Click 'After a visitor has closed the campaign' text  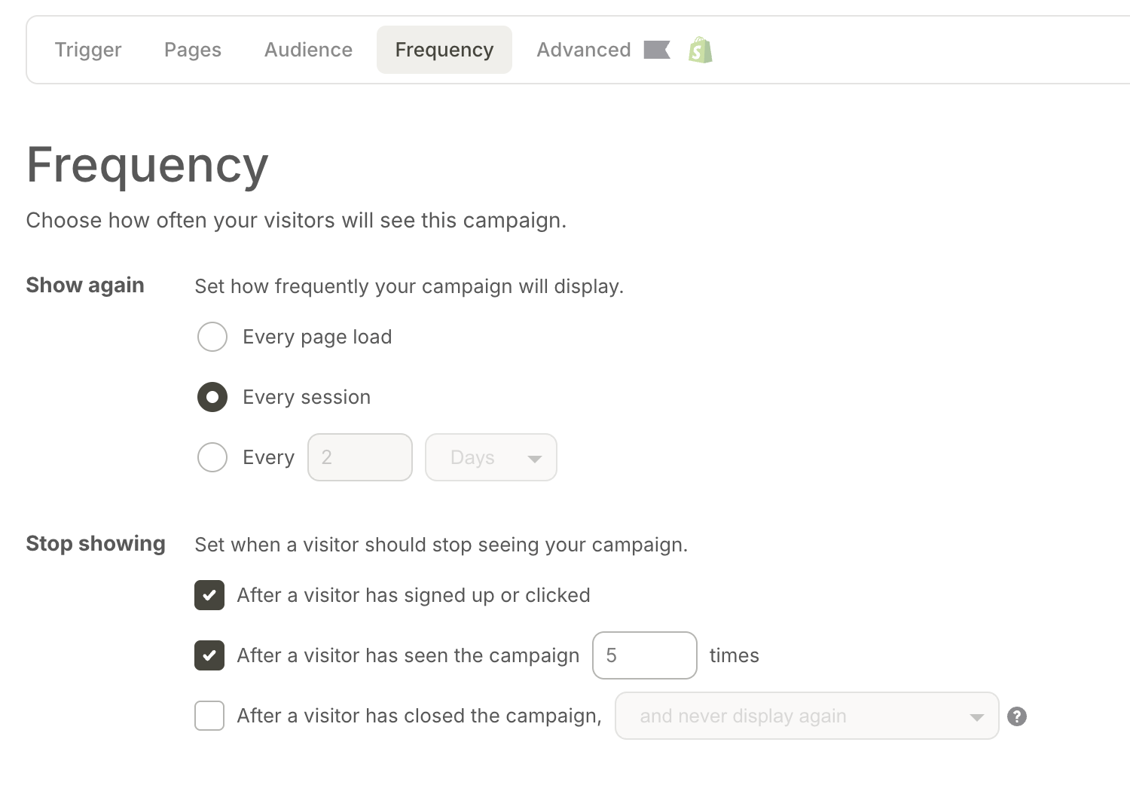click(x=419, y=716)
